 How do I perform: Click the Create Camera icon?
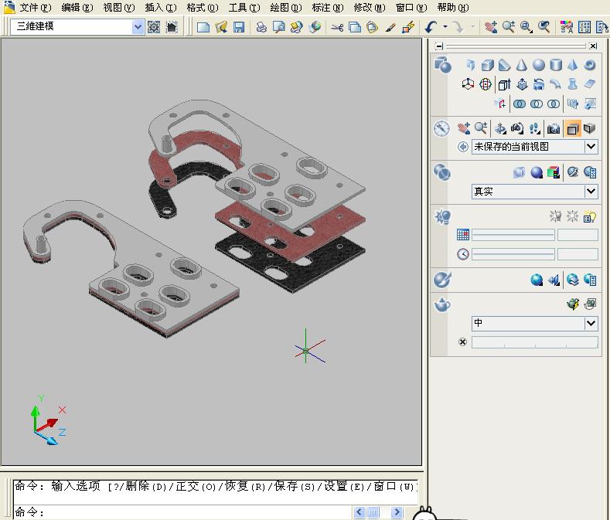pos(554,128)
